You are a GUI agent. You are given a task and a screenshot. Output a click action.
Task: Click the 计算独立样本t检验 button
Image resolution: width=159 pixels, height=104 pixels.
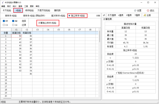[48, 23]
